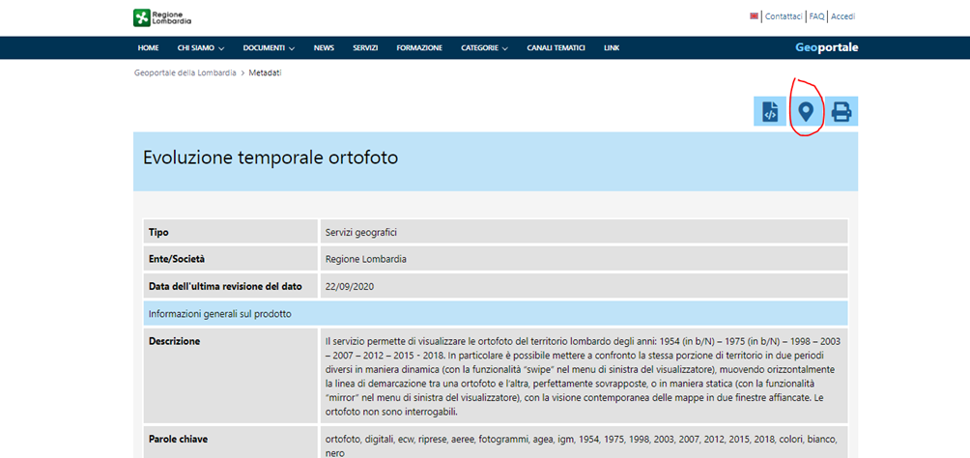970x458 pixels.
Task: Open the NEWS menu item
Action: pos(324,47)
